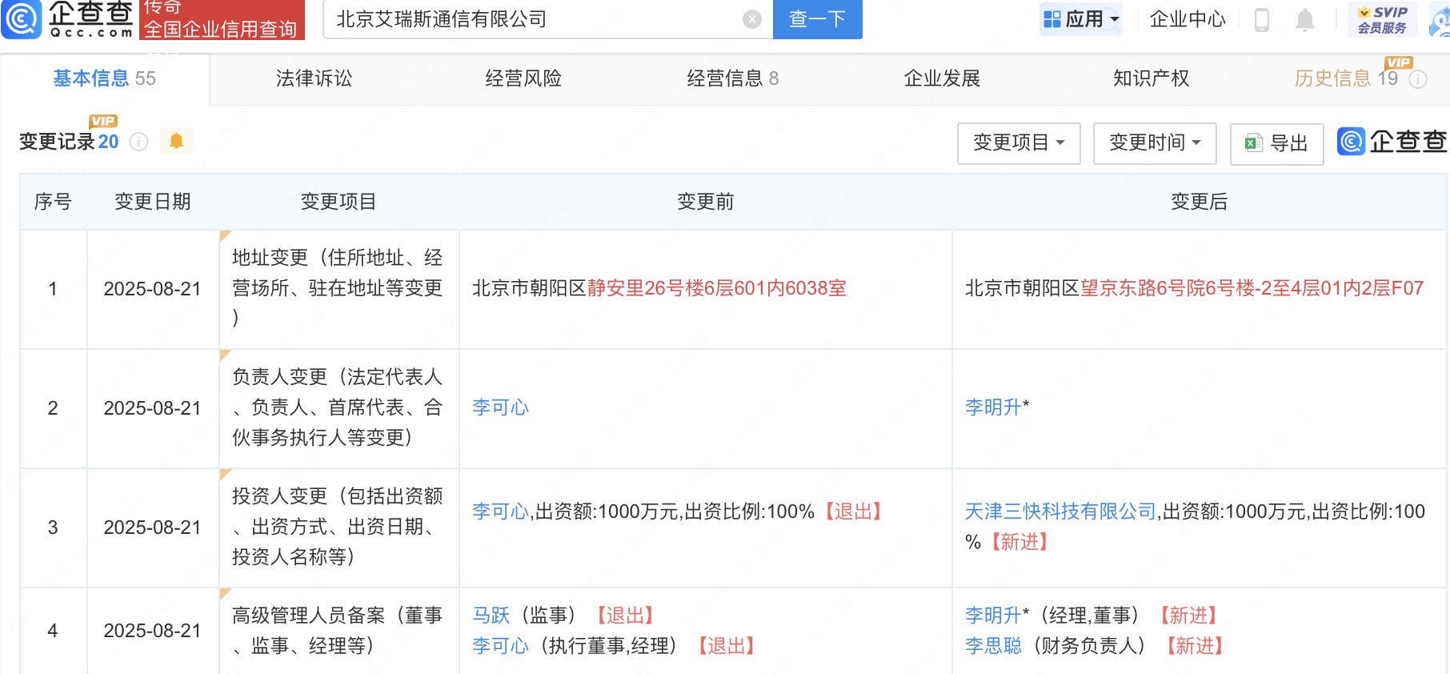Click the 变更记录 20 heading
This screenshot has height=674, width=1450.
click(69, 142)
